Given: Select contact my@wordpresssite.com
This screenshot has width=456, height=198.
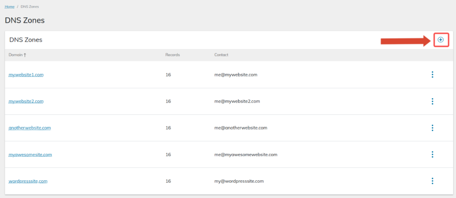Looking at the screenshot, I should [x=239, y=181].
